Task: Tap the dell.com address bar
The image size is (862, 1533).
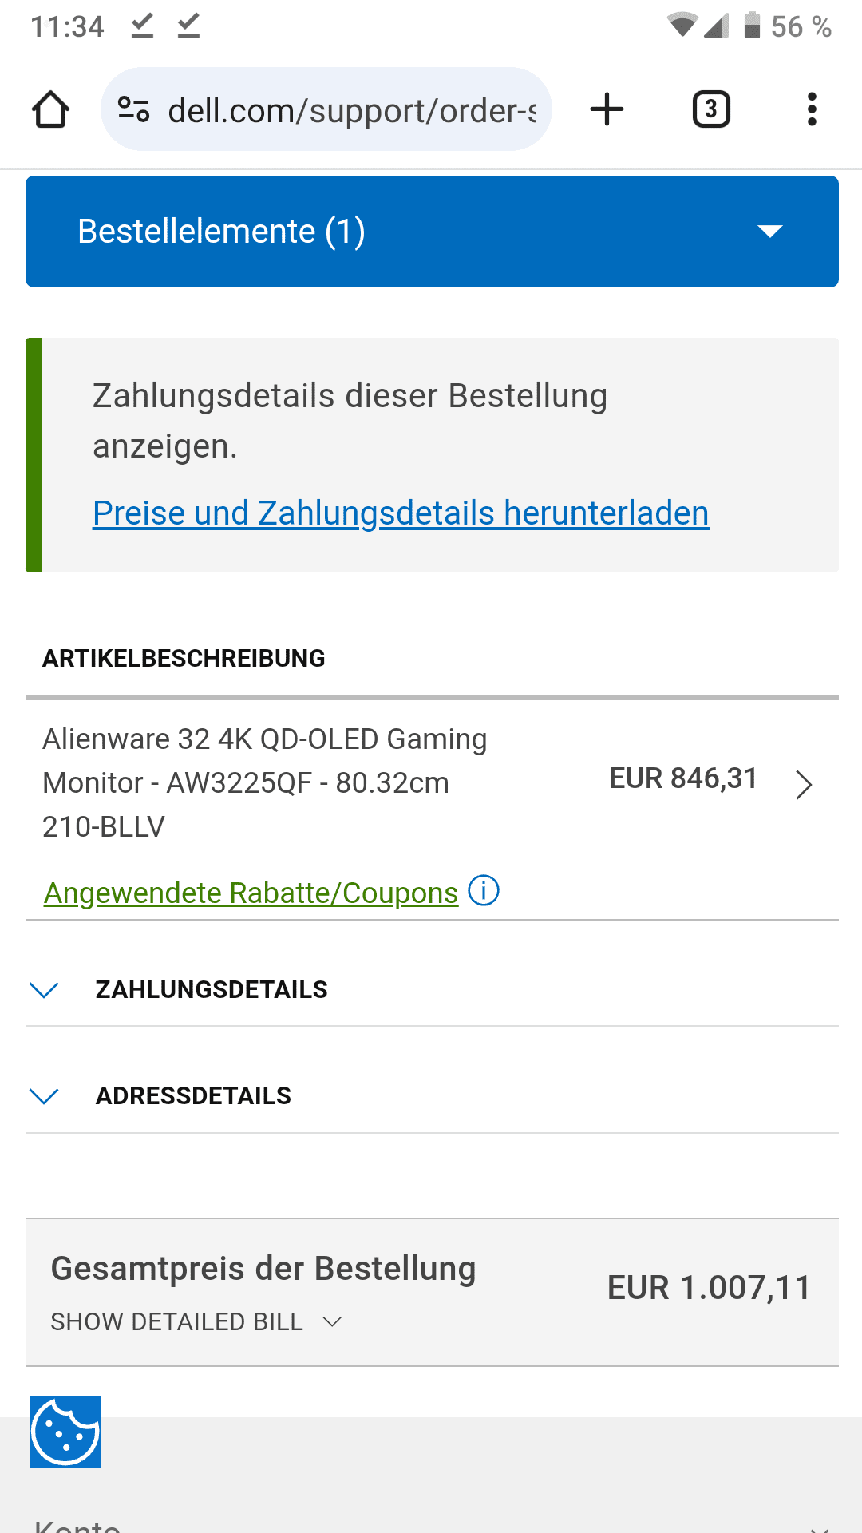Action: 326,109
